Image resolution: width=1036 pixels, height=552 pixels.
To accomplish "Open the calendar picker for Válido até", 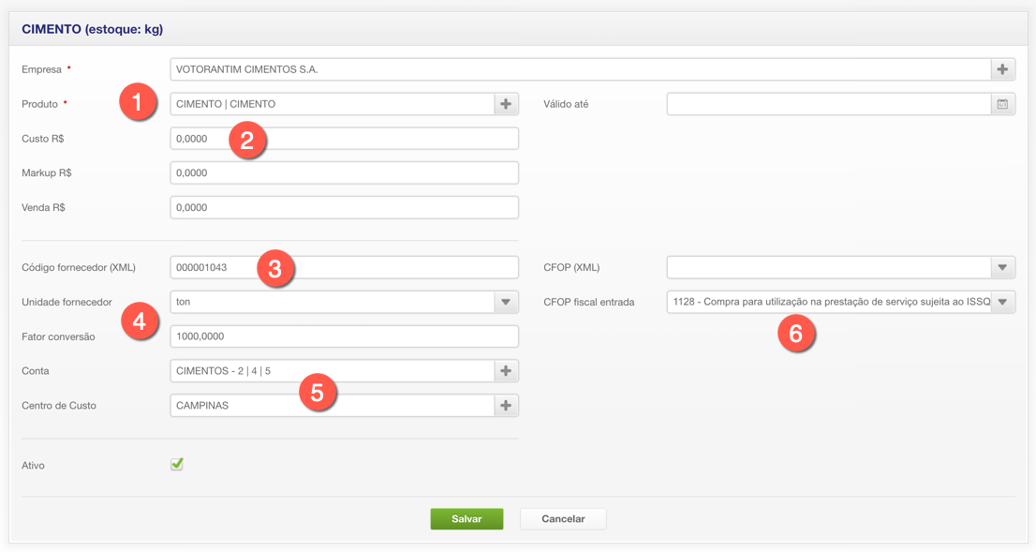I will (1002, 104).
